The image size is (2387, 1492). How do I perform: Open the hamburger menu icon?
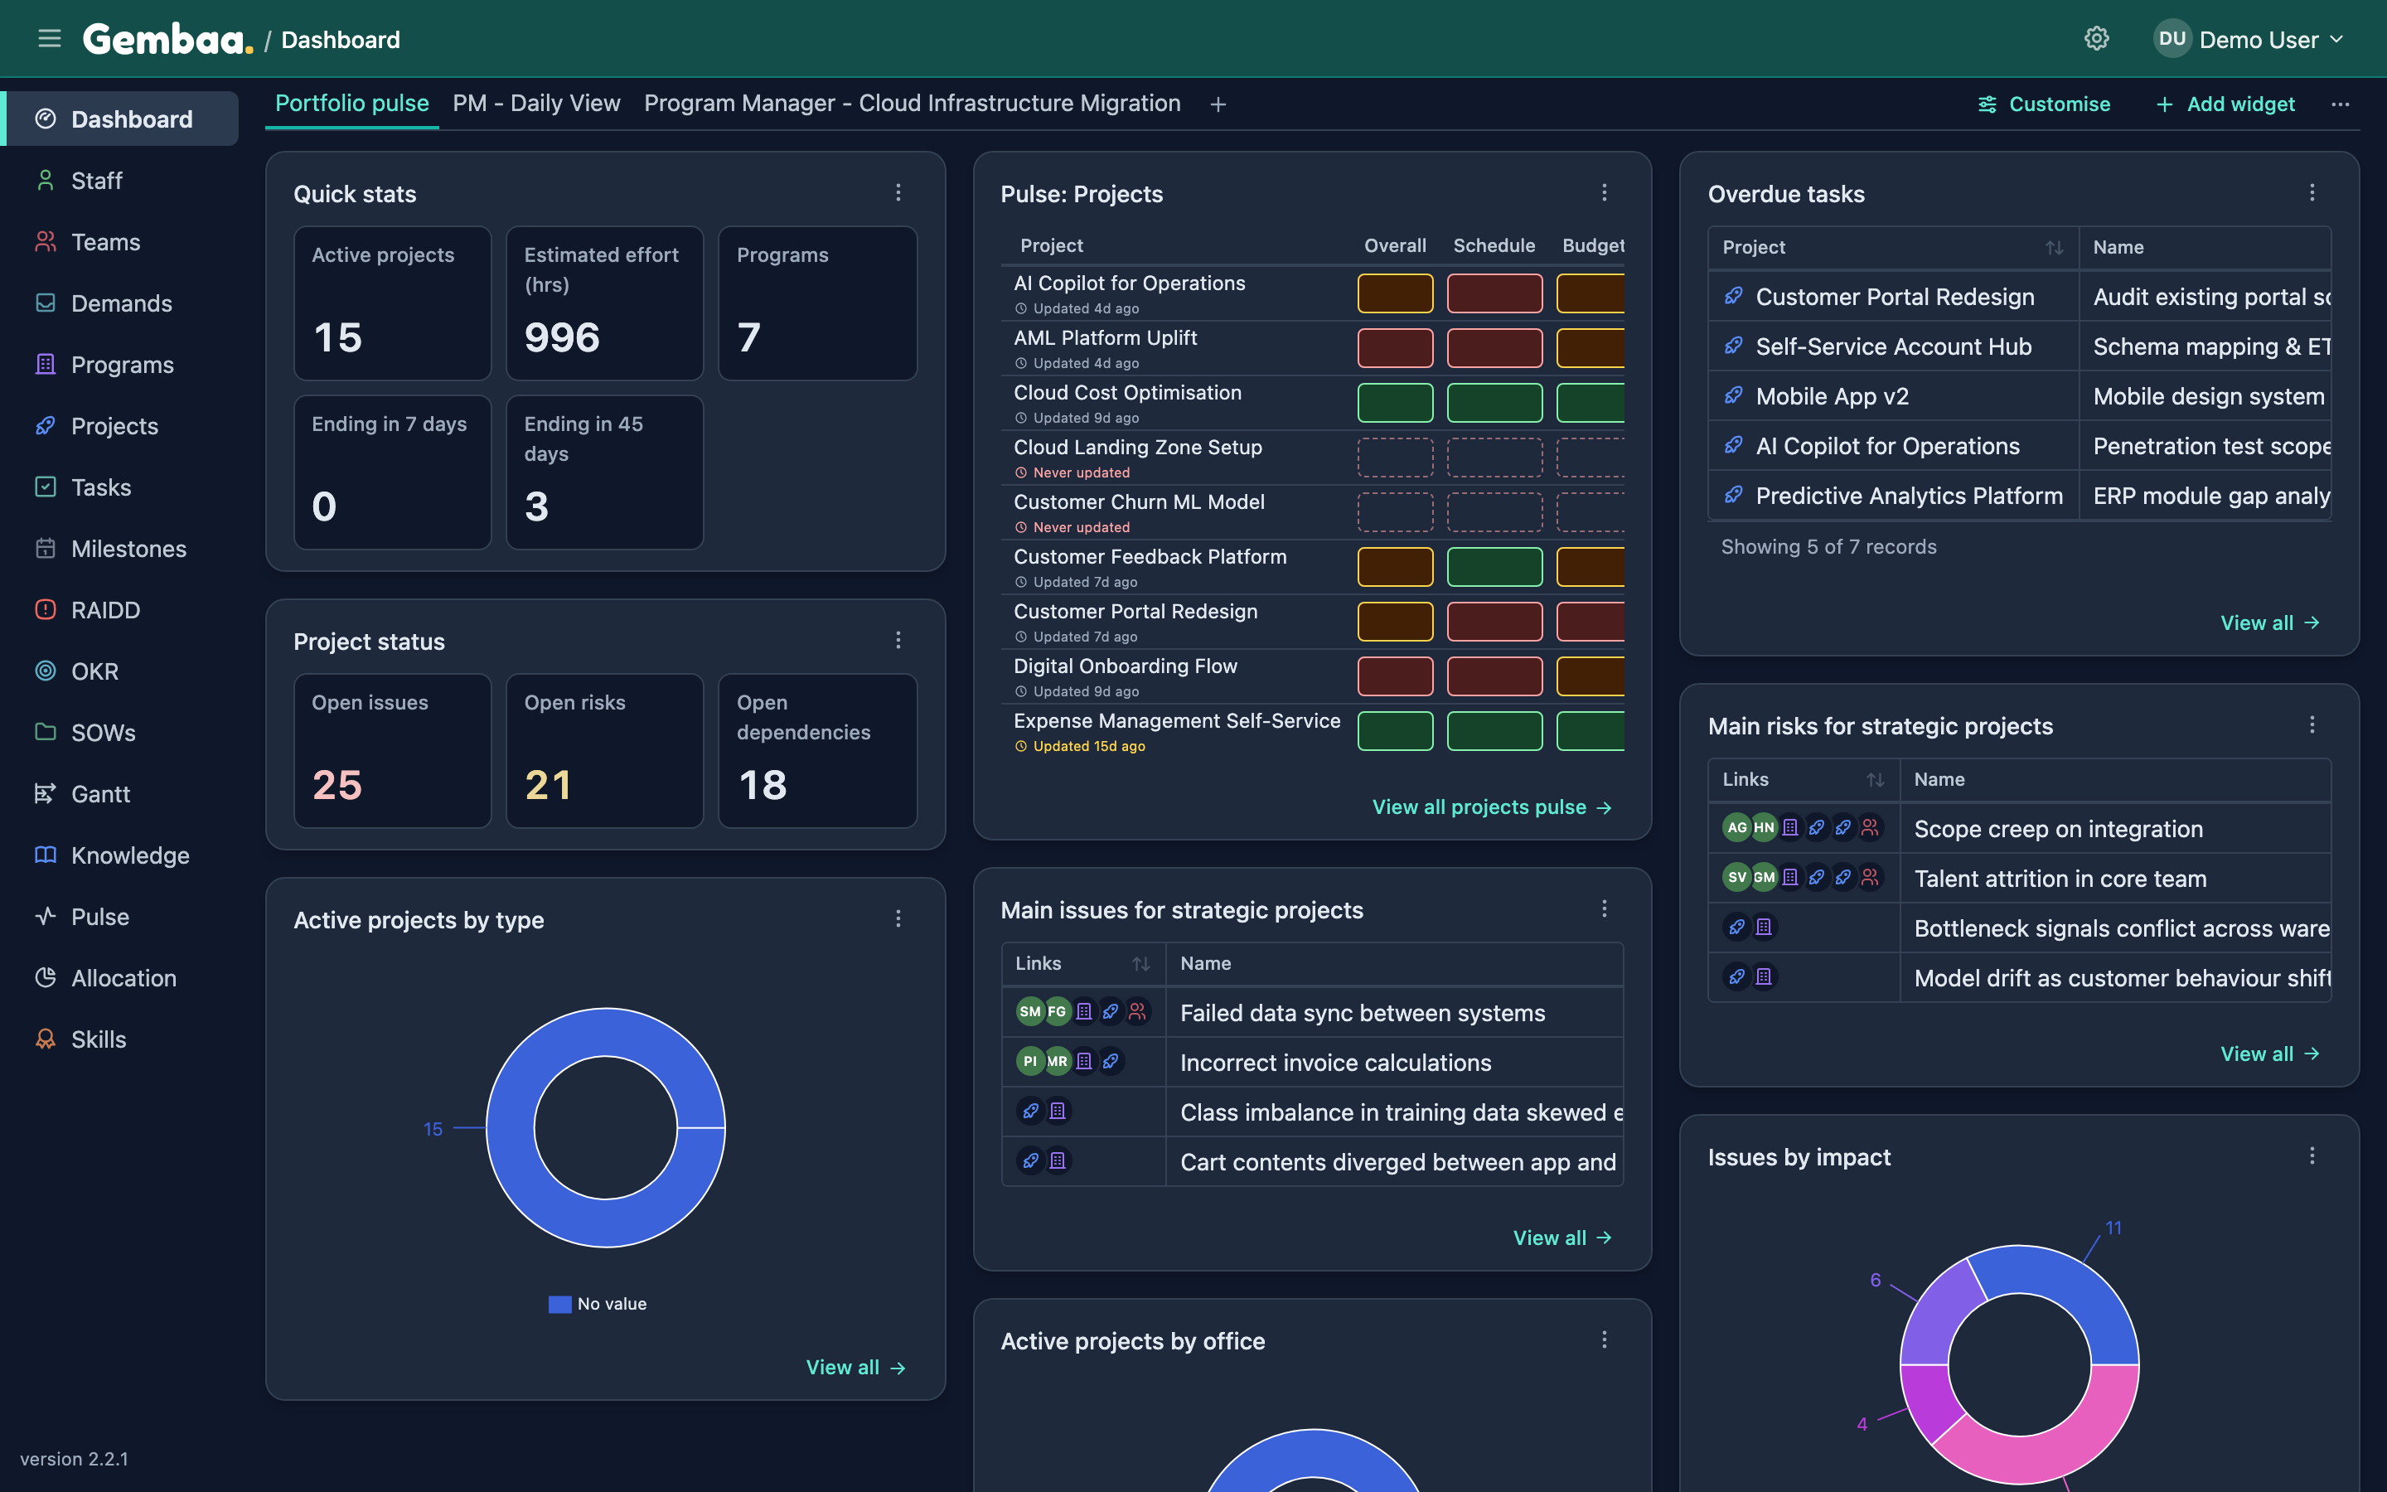coord(48,40)
